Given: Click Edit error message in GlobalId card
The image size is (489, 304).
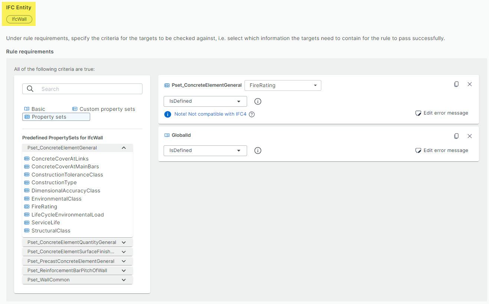Looking at the screenshot, I should click(442, 151).
